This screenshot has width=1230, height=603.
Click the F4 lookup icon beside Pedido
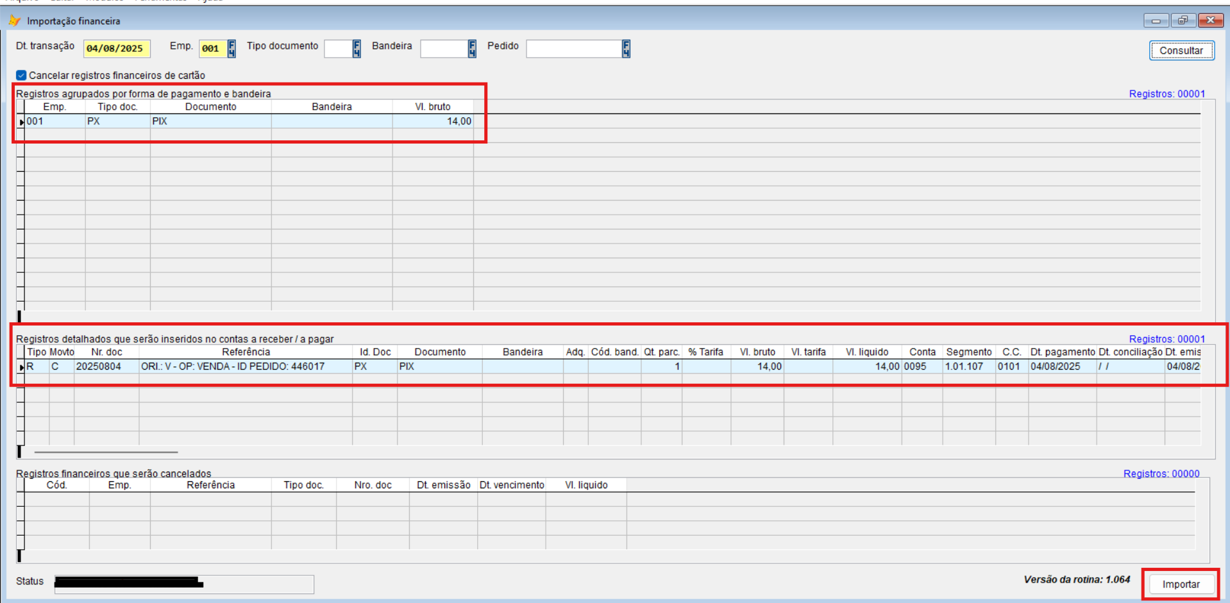coord(626,49)
